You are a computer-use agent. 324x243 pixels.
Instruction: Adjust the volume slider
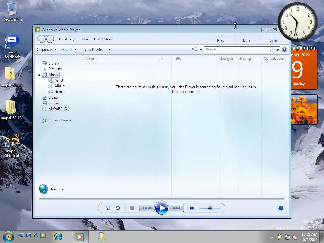coord(210,208)
